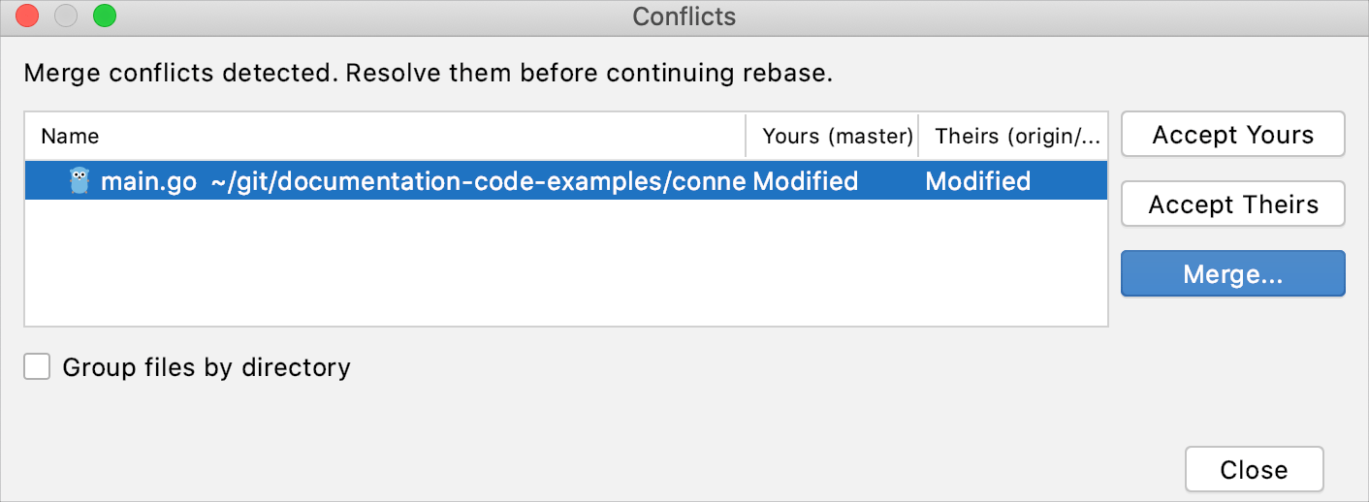
Task: Dismiss the dialog with the Close button
Action: tap(1253, 470)
